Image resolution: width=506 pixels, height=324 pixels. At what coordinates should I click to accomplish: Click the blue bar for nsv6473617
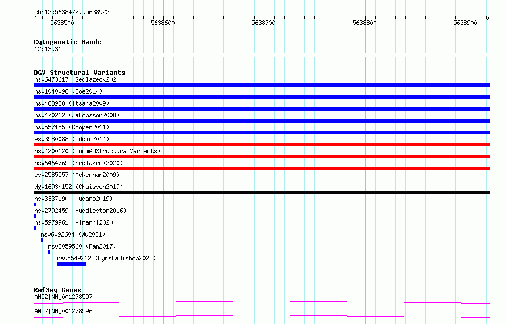pyautogui.click(x=262, y=85)
